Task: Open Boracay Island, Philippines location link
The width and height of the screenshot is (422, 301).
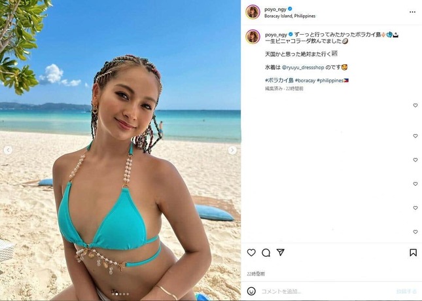Action: [290, 16]
